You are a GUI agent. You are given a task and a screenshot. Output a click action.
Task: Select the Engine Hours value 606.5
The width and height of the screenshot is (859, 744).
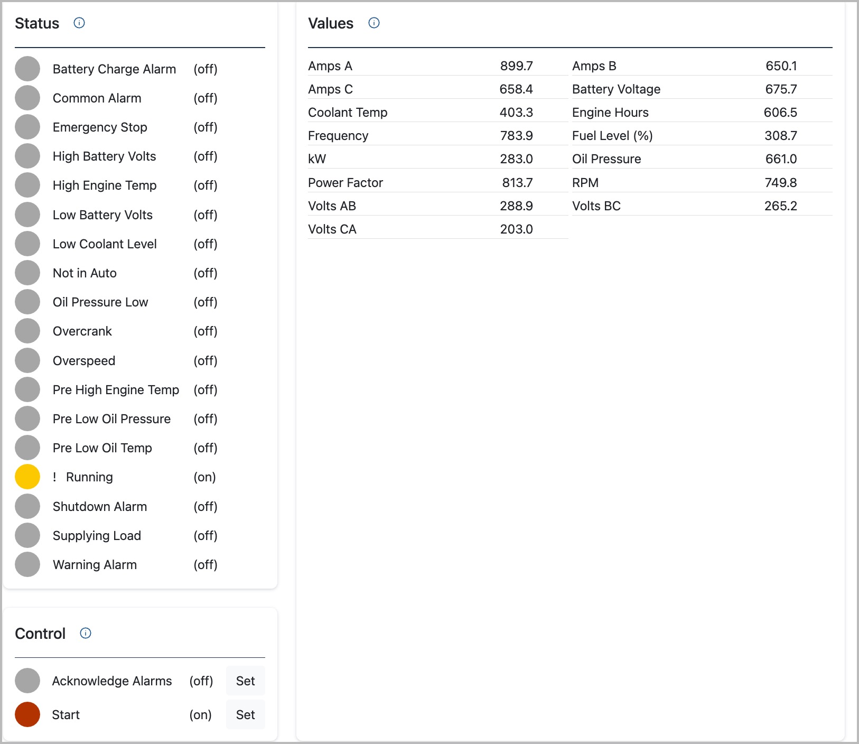(780, 112)
